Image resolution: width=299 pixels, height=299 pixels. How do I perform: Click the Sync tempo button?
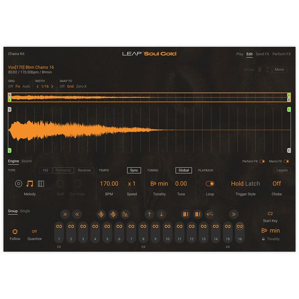(x=134, y=170)
